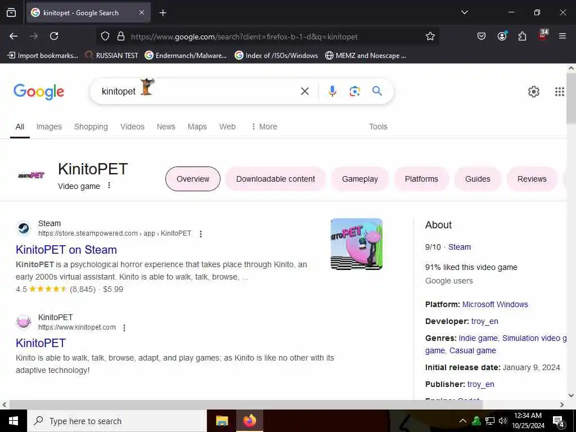Open the troy_en developer link
576x432 pixels.
(x=484, y=321)
